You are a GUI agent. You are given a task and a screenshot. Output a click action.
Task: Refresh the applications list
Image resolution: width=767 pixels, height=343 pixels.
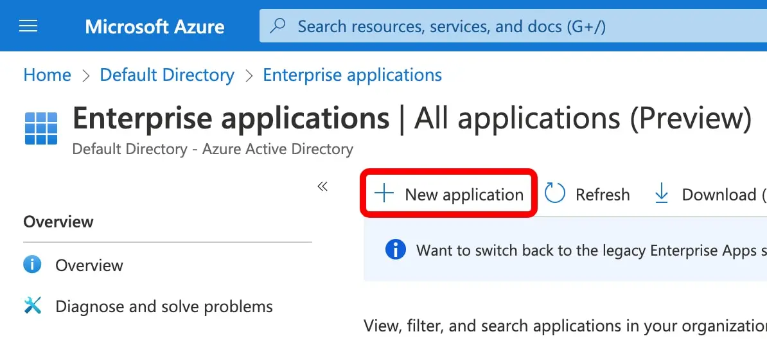[587, 194]
